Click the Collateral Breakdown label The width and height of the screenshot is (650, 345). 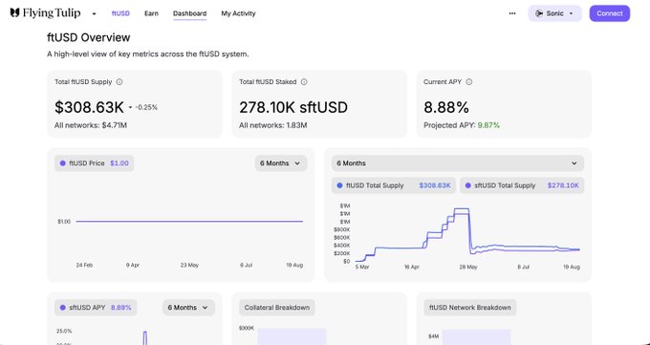point(277,308)
